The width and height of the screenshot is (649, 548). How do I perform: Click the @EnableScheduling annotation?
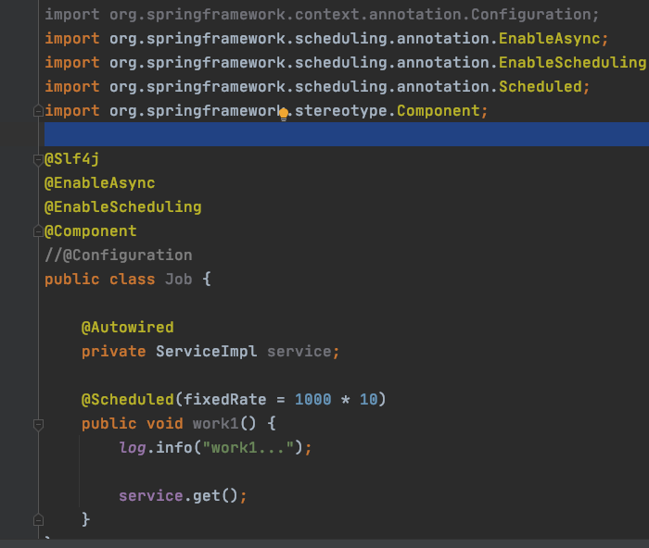pyautogui.click(x=123, y=207)
